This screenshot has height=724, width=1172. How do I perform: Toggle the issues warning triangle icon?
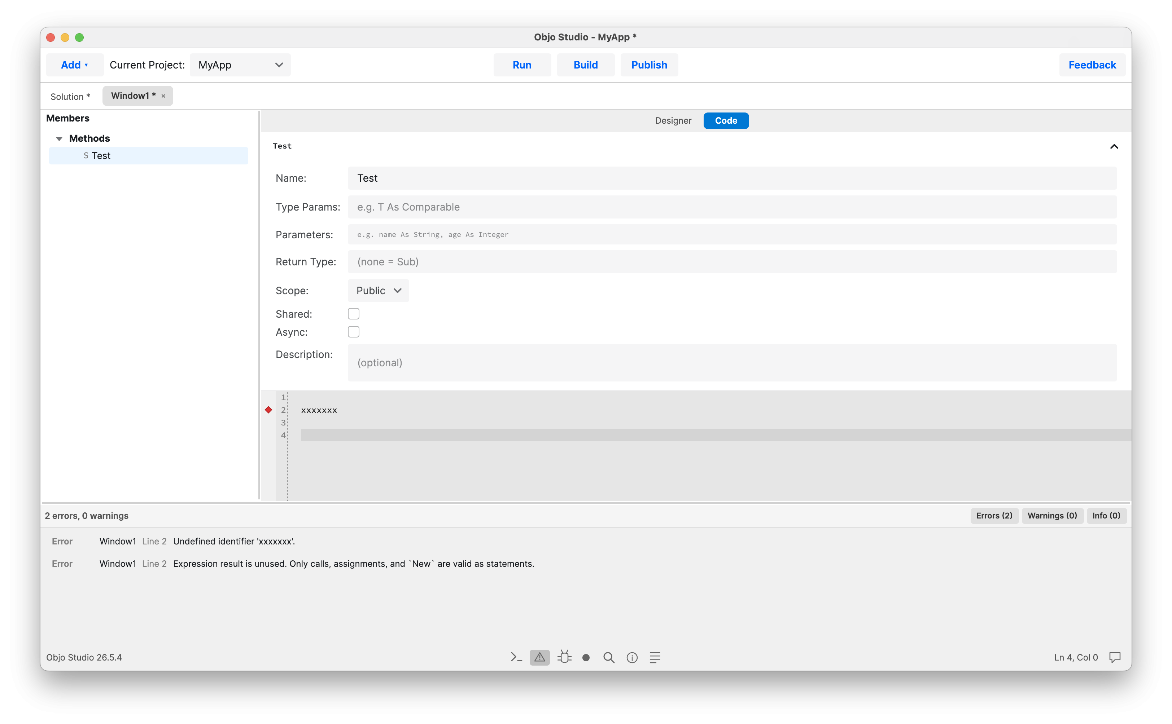tap(539, 657)
